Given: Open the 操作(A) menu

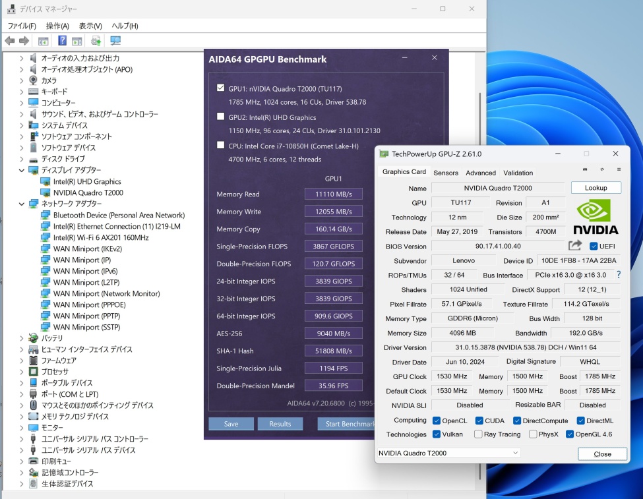Looking at the screenshot, I should [57, 26].
